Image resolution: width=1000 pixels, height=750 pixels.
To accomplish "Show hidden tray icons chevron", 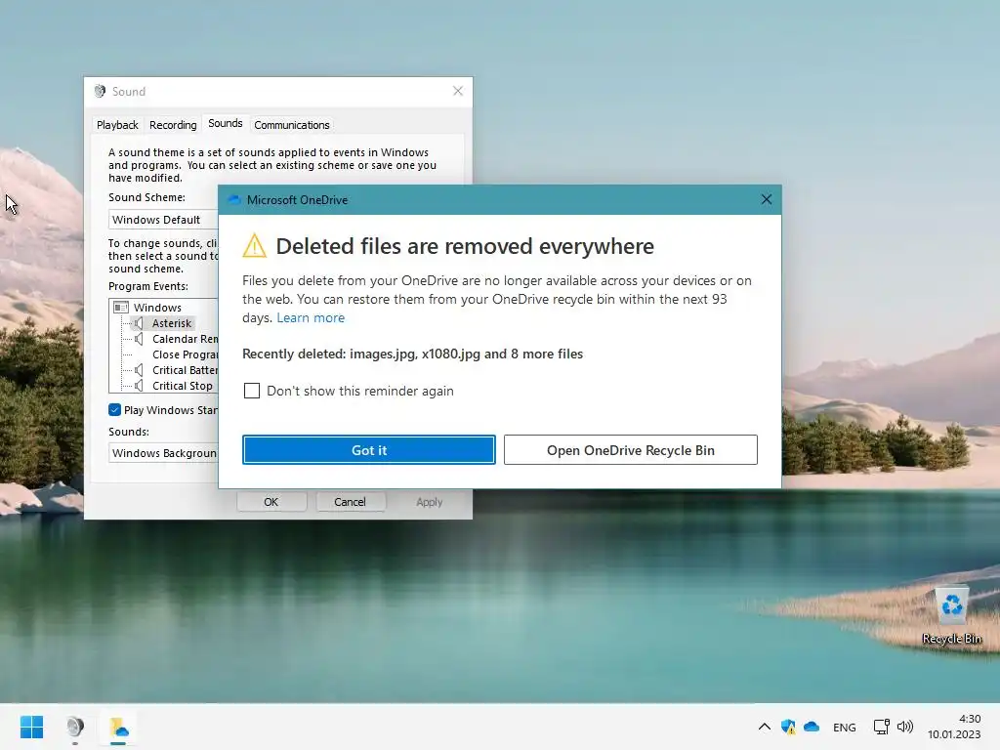I will [x=764, y=727].
